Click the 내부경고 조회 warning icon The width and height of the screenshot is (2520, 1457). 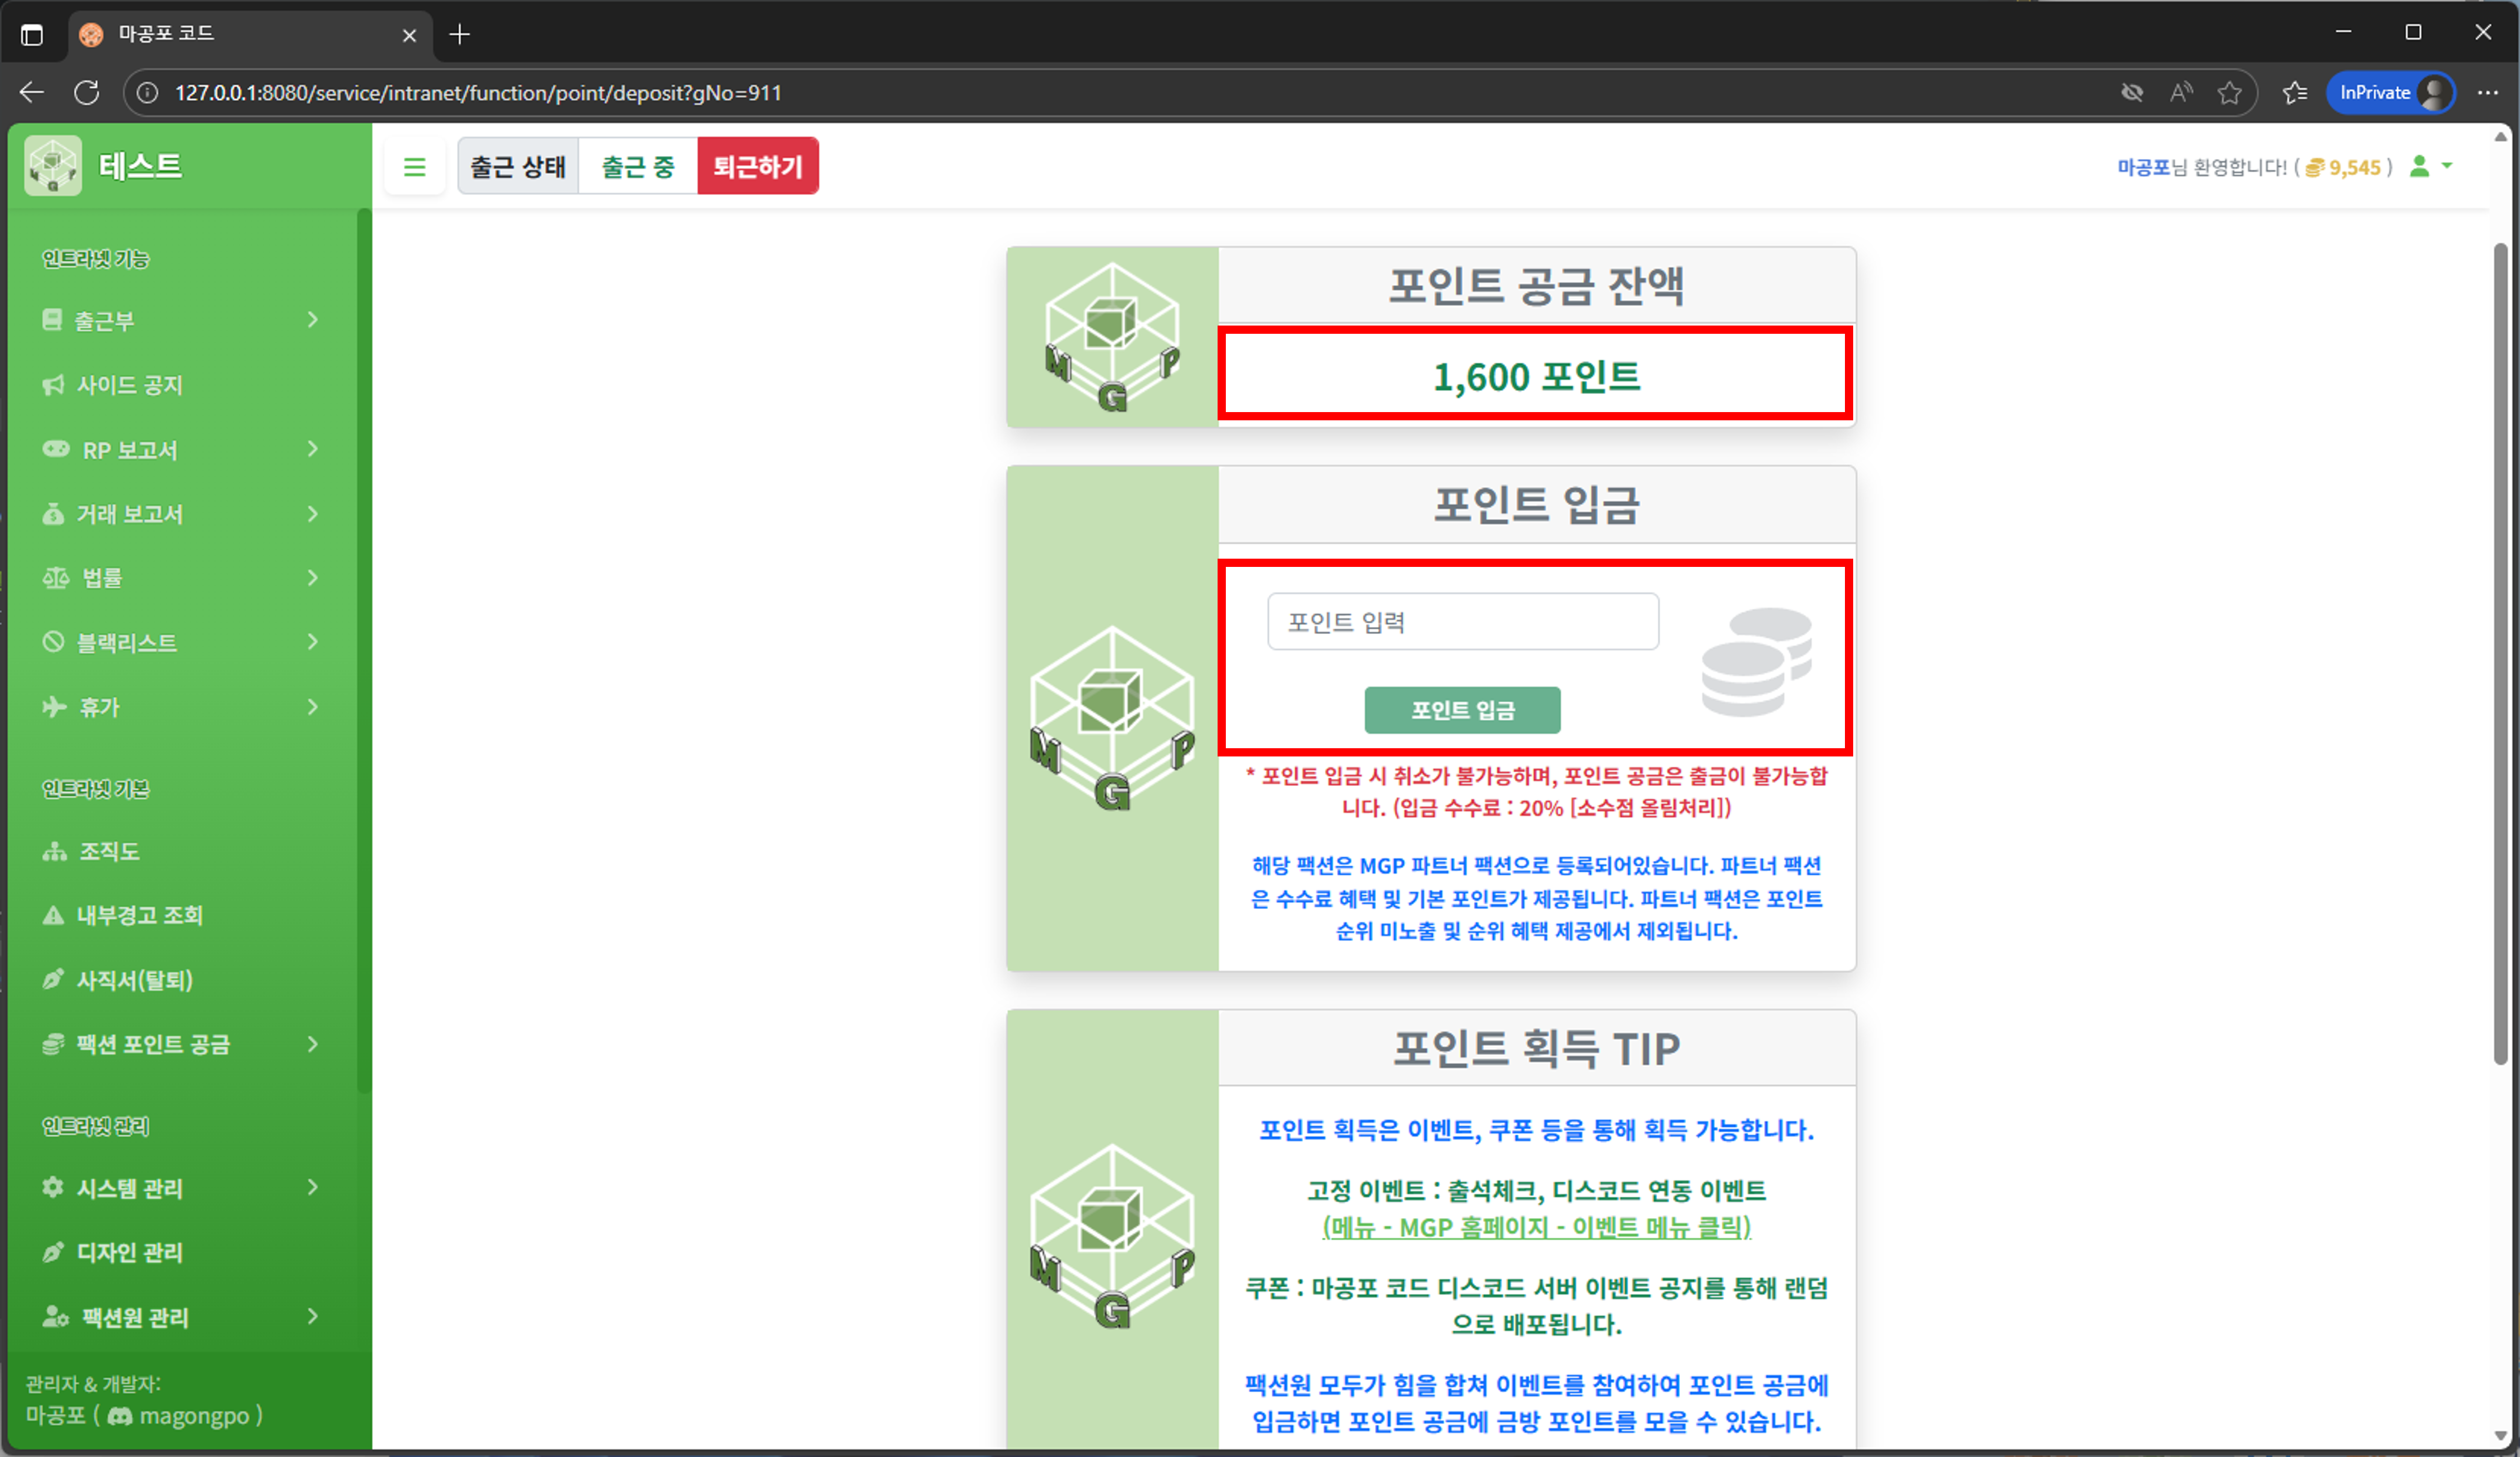pos(53,915)
